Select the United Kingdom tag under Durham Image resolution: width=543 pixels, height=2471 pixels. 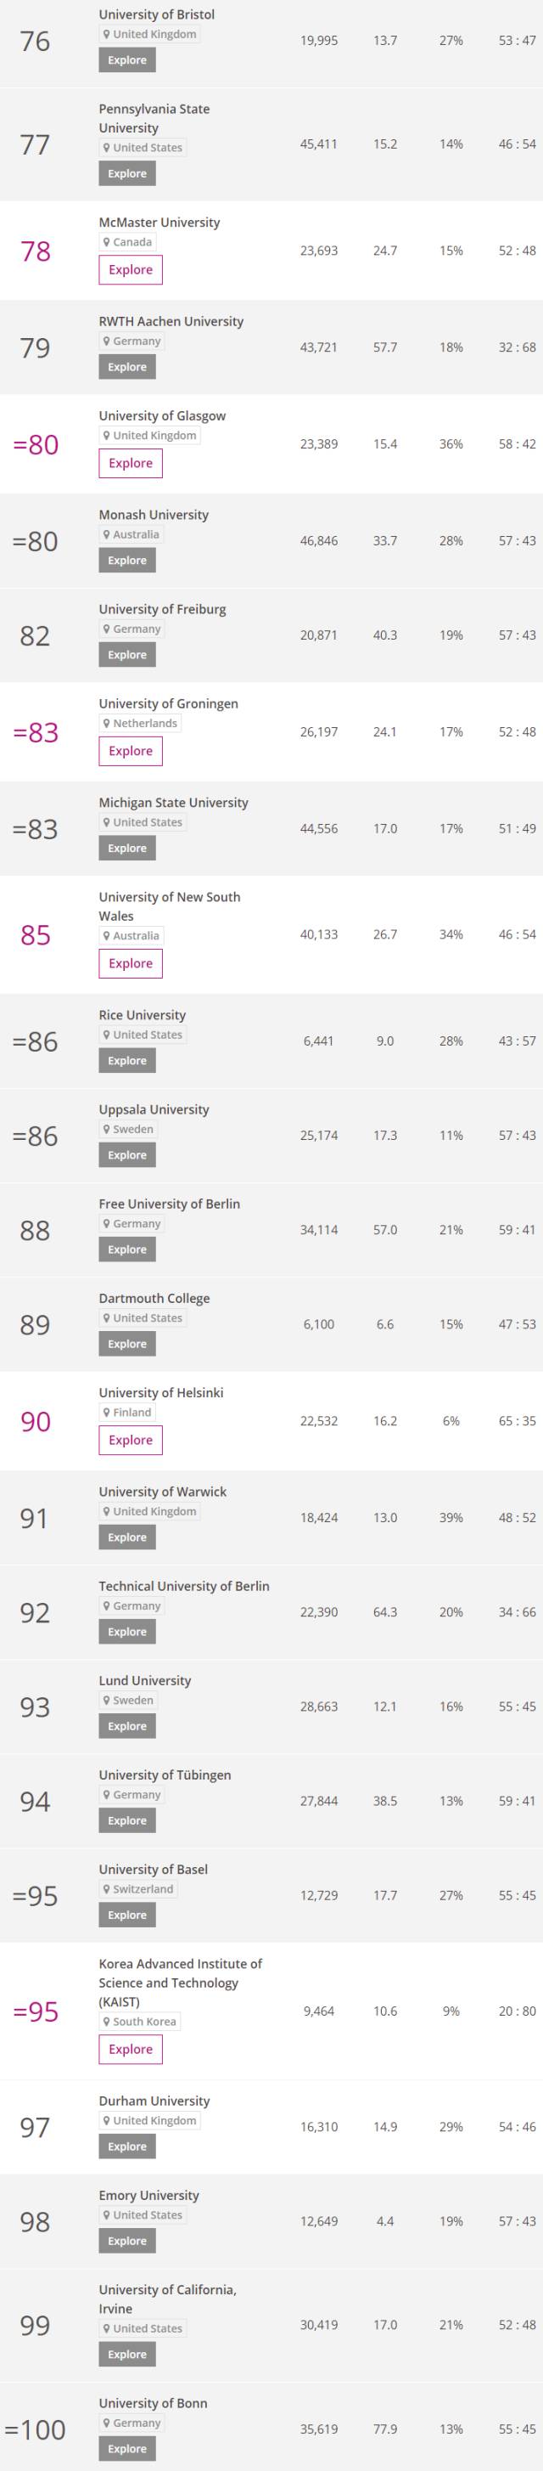150,2120
